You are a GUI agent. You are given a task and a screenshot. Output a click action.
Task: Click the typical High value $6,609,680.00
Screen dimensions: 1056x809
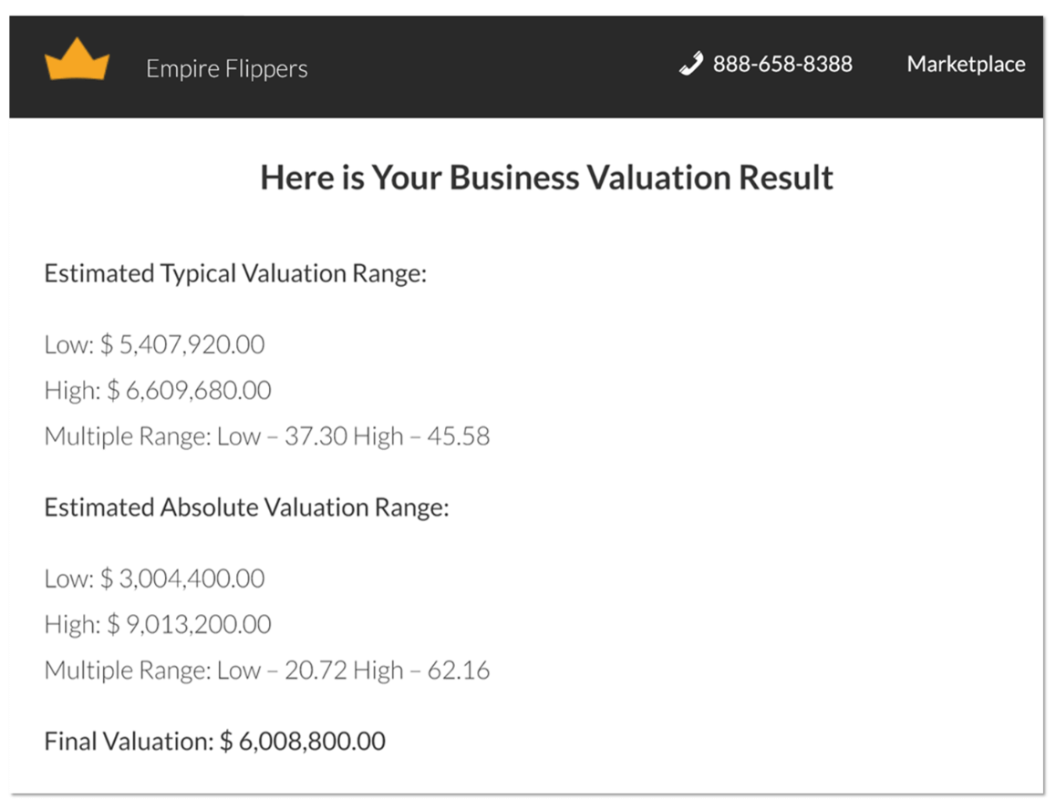pos(158,390)
